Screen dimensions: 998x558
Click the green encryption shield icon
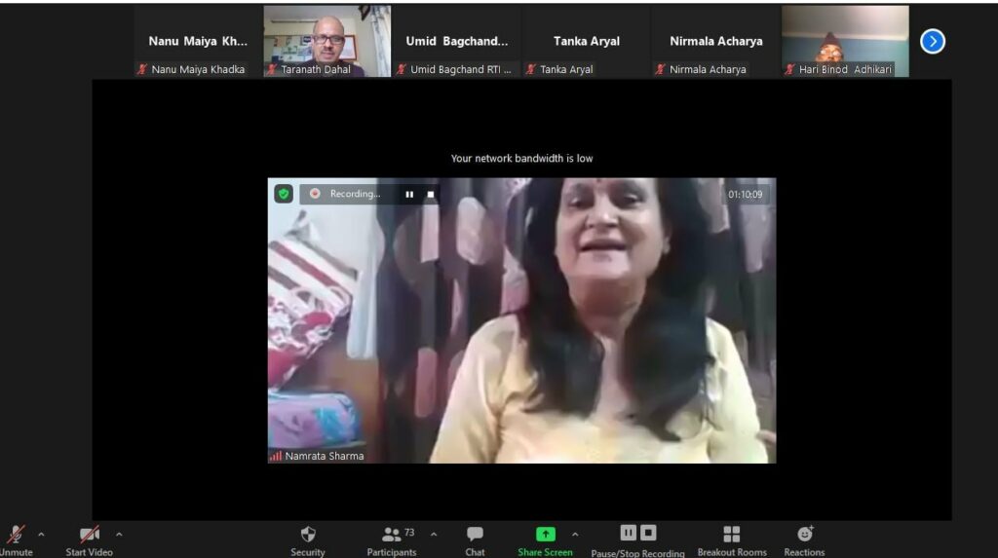(284, 194)
